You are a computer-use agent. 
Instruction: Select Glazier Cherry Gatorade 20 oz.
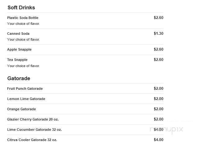tap(33, 119)
